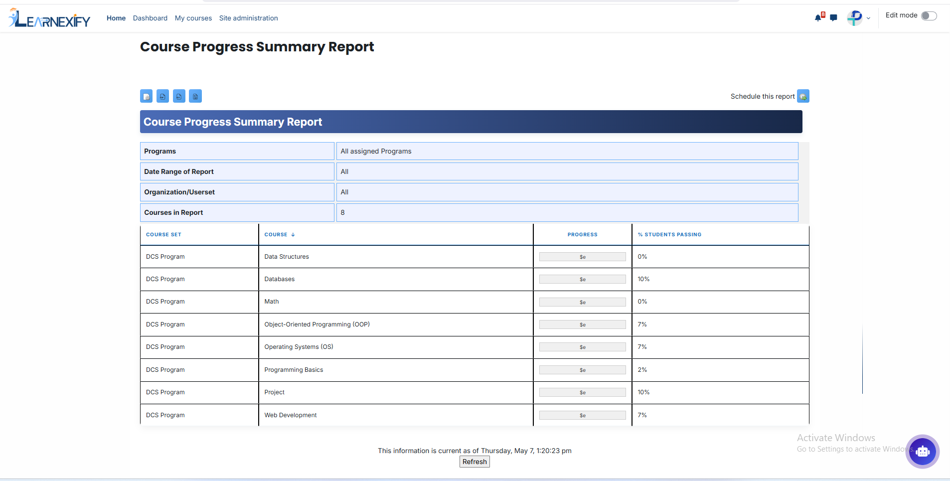Export the report as PDF
950x481 pixels.
pos(162,96)
